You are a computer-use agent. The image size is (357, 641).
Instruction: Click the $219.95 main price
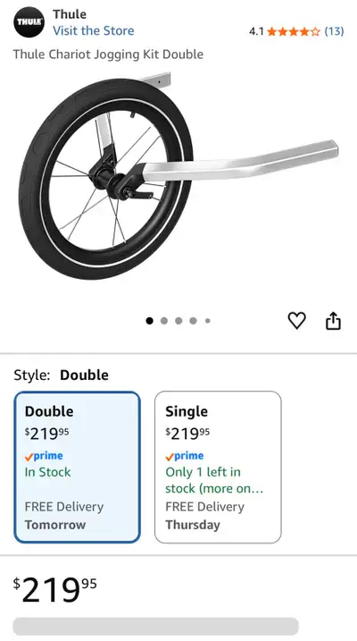pyautogui.click(x=55, y=590)
